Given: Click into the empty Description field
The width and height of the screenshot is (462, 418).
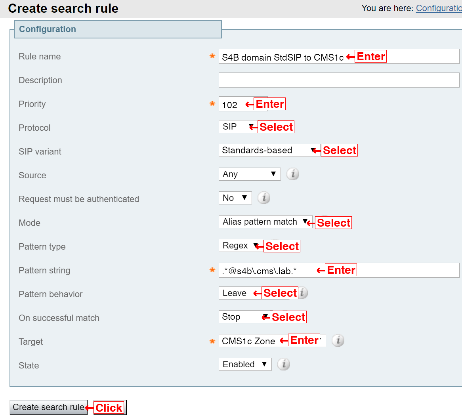Looking at the screenshot, I should [339, 80].
